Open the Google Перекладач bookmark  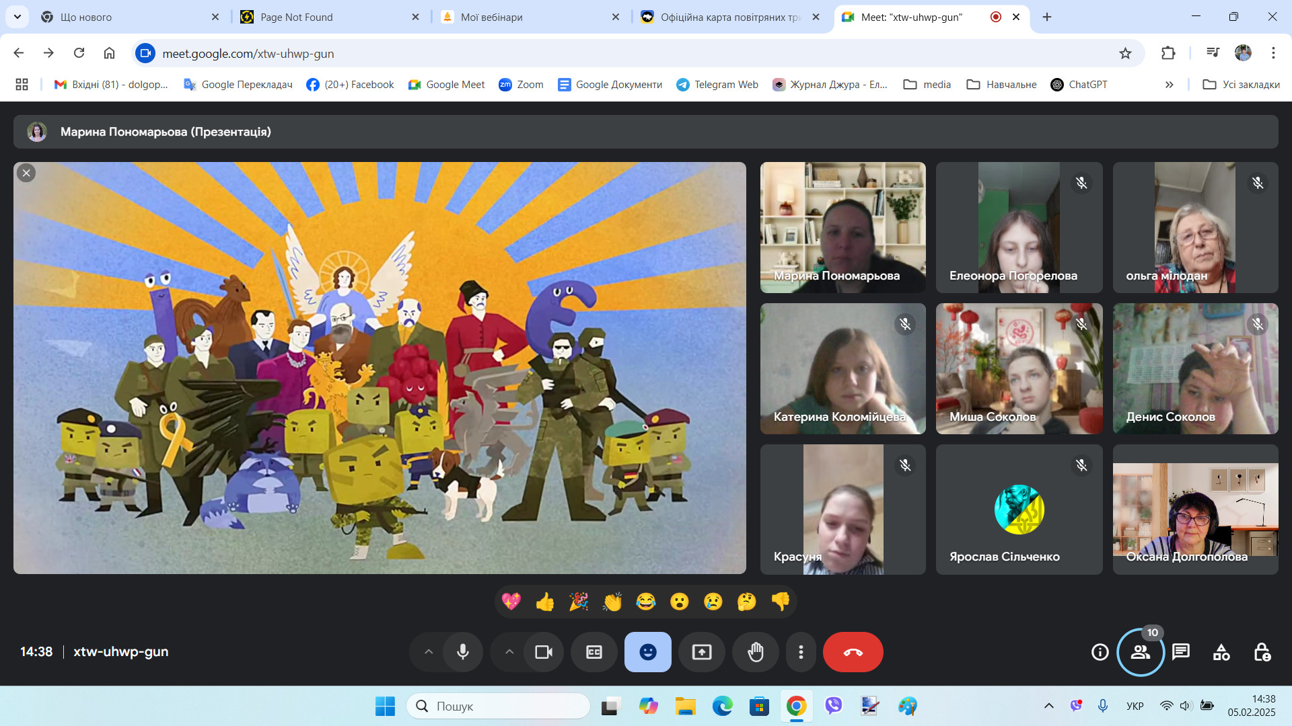click(238, 85)
